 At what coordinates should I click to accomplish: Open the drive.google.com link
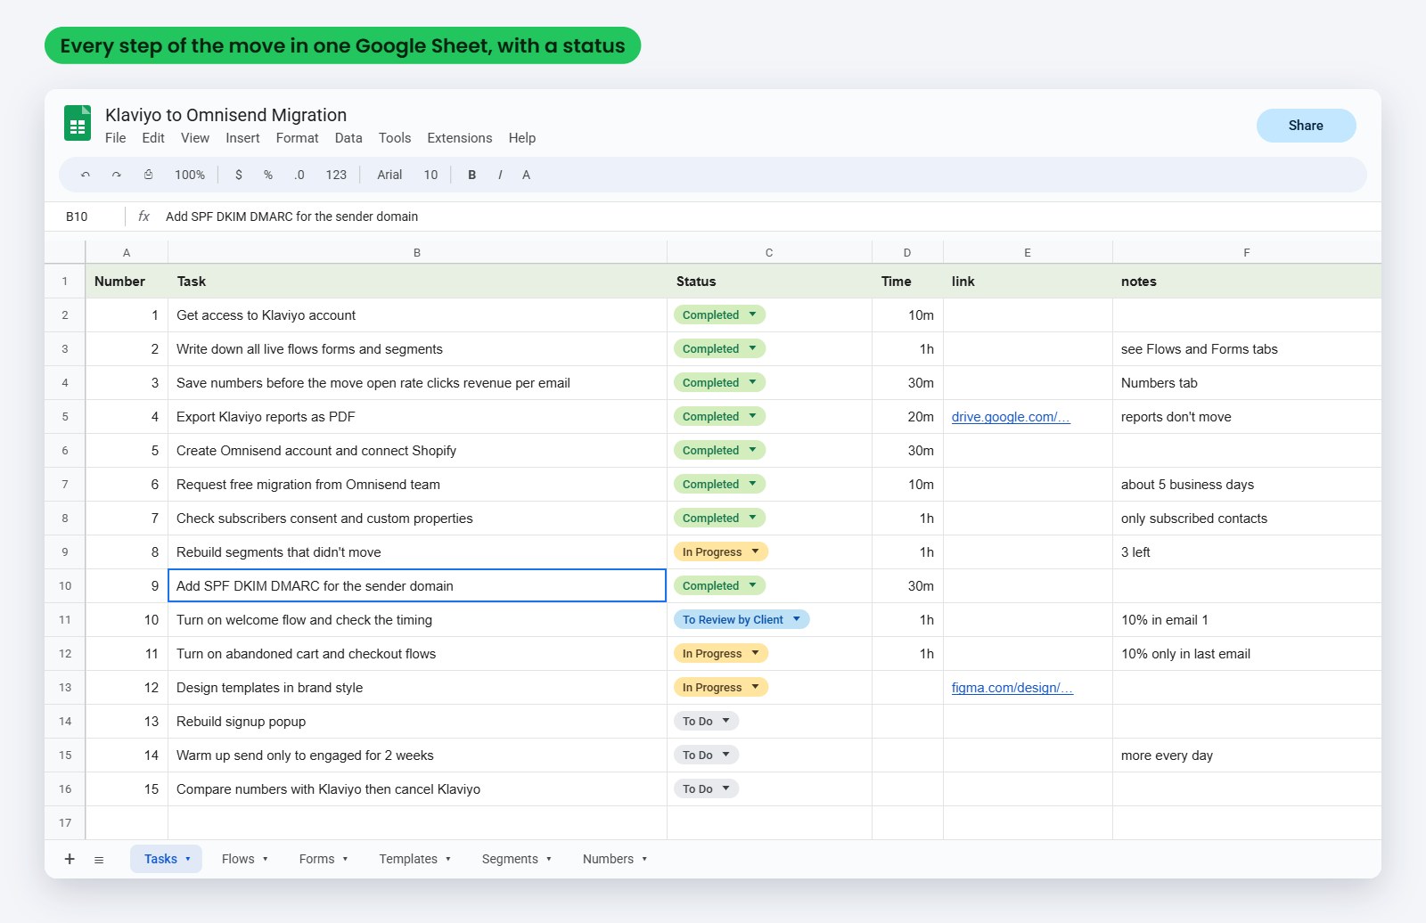click(x=1011, y=417)
